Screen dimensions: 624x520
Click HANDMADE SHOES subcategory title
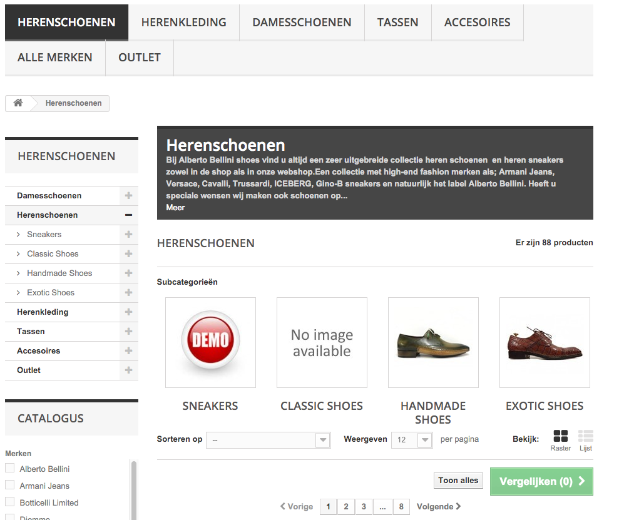point(433,412)
